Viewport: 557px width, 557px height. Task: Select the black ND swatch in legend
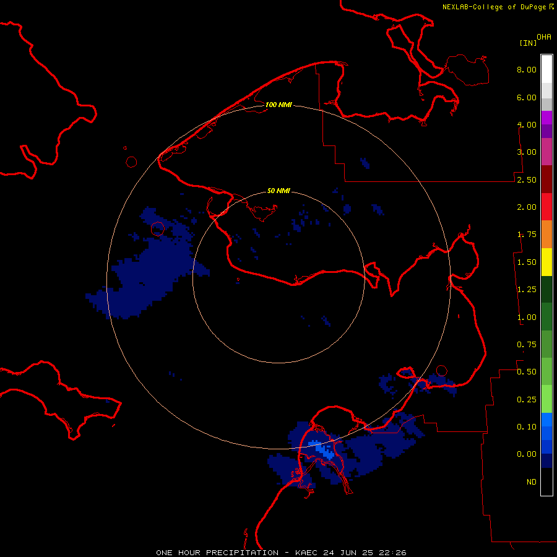pyautogui.click(x=546, y=481)
